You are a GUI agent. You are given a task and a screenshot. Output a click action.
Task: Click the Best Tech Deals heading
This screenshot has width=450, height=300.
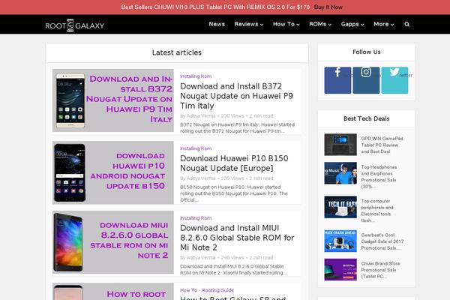point(367,118)
